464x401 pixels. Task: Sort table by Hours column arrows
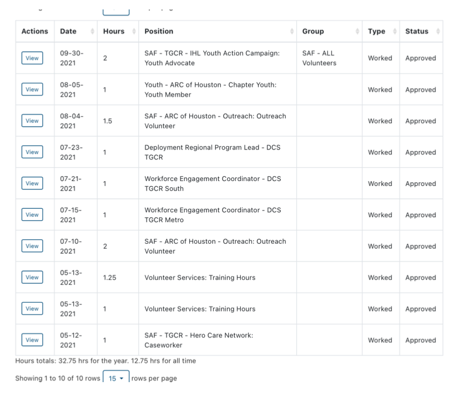tap(134, 32)
